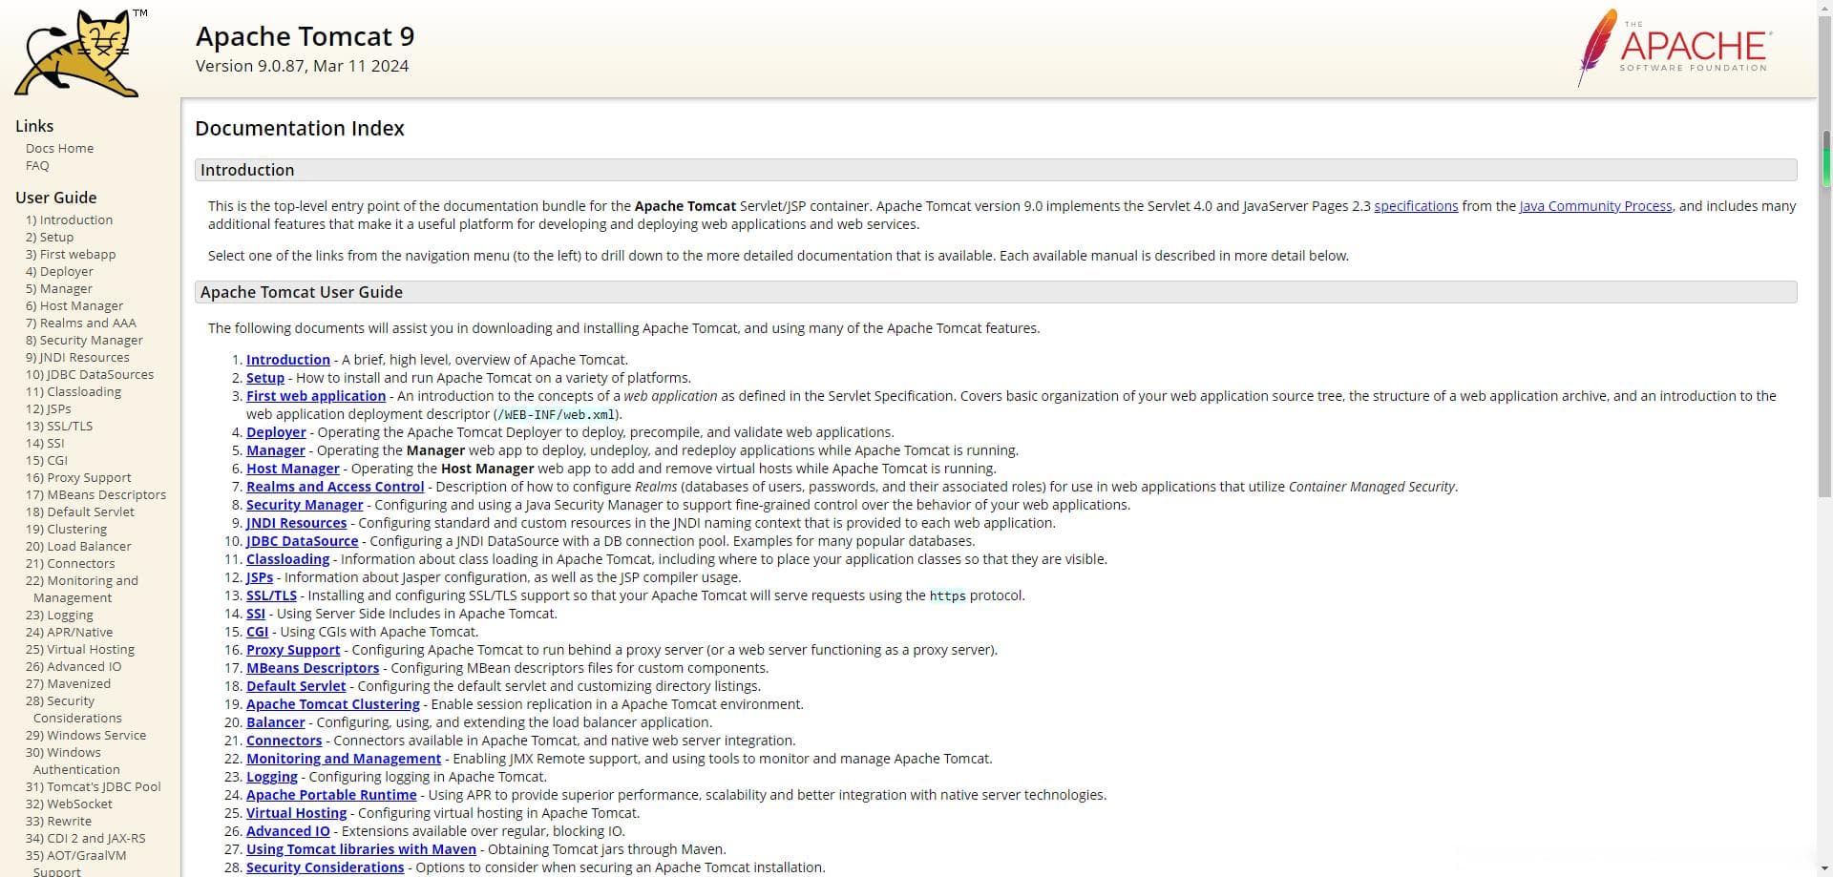Image resolution: width=1833 pixels, height=877 pixels.
Task: Open the Proxy Support list link
Action: 293,650
